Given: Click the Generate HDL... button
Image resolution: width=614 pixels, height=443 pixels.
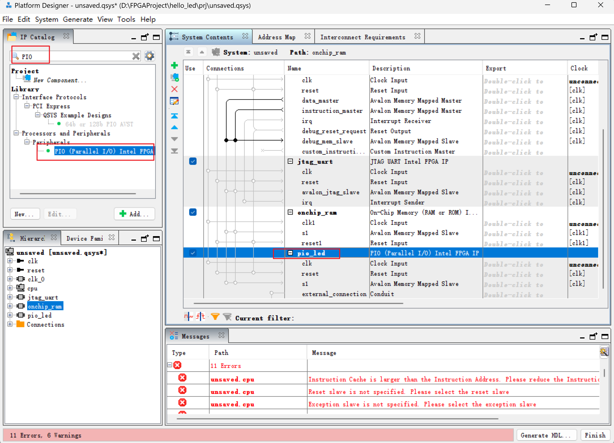Looking at the screenshot, I should tap(546, 435).
